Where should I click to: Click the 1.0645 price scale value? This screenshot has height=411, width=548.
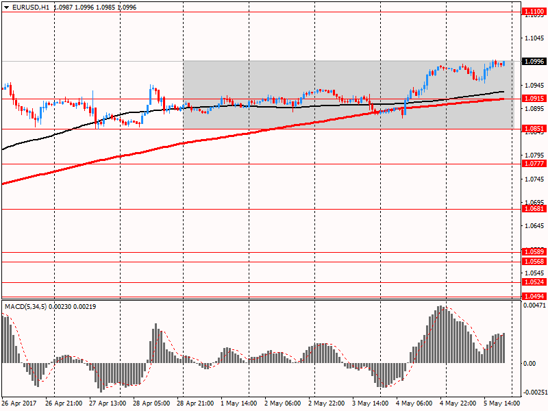click(535, 226)
